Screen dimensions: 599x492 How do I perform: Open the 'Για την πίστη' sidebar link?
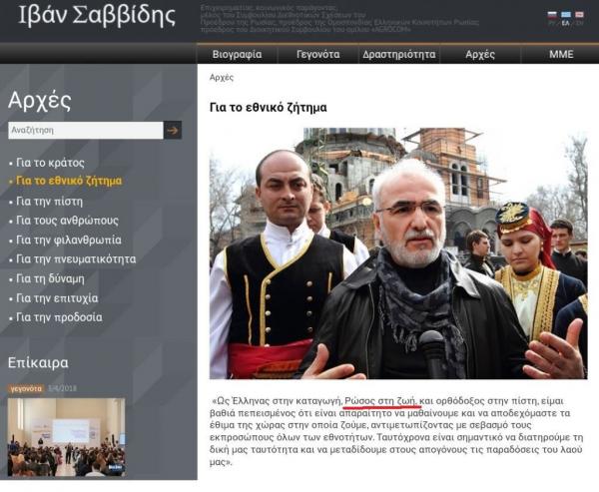click(x=50, y=201)
